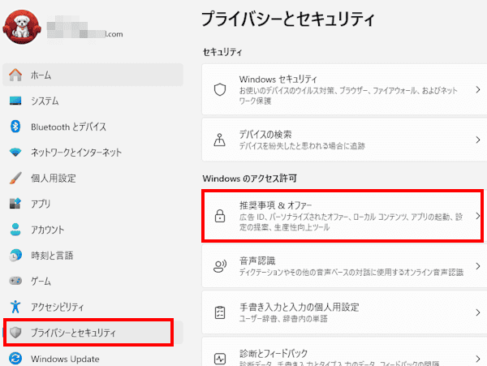The height and width of the screenshot is (366, 487).
Task: Click clipboard icon on 手書き入力 card
Action: pyautogui.click(x=220, y=312)
